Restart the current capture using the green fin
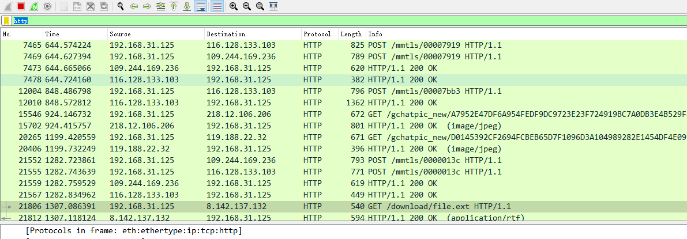This screenshot has height=239, width=687. (x=33, y=6)
